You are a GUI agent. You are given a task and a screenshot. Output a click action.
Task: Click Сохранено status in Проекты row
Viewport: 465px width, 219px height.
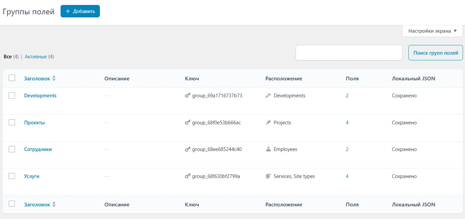tap(404, 123)
